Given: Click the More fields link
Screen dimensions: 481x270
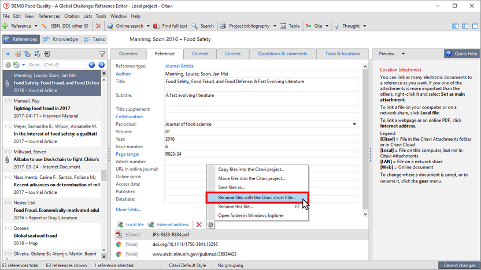Looking at the screenshot, I should (x=128, y=209).
